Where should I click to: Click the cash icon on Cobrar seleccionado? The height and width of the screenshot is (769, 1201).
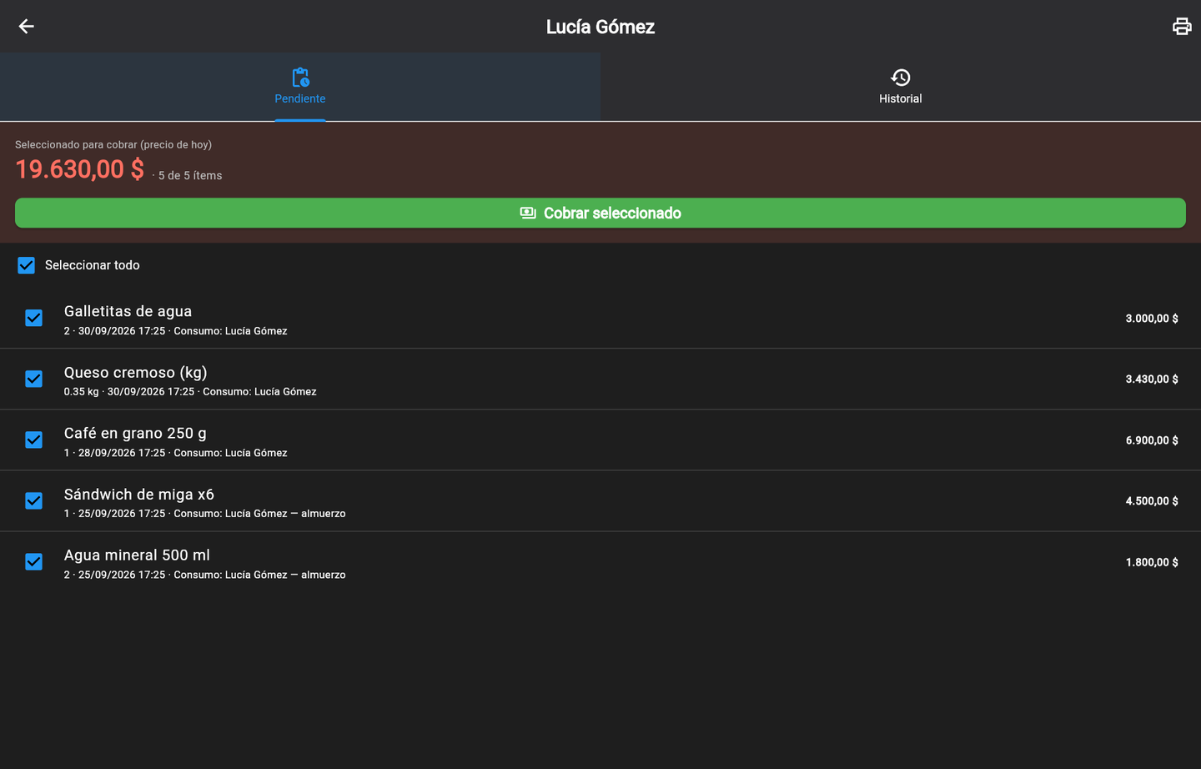pos(528,214)
